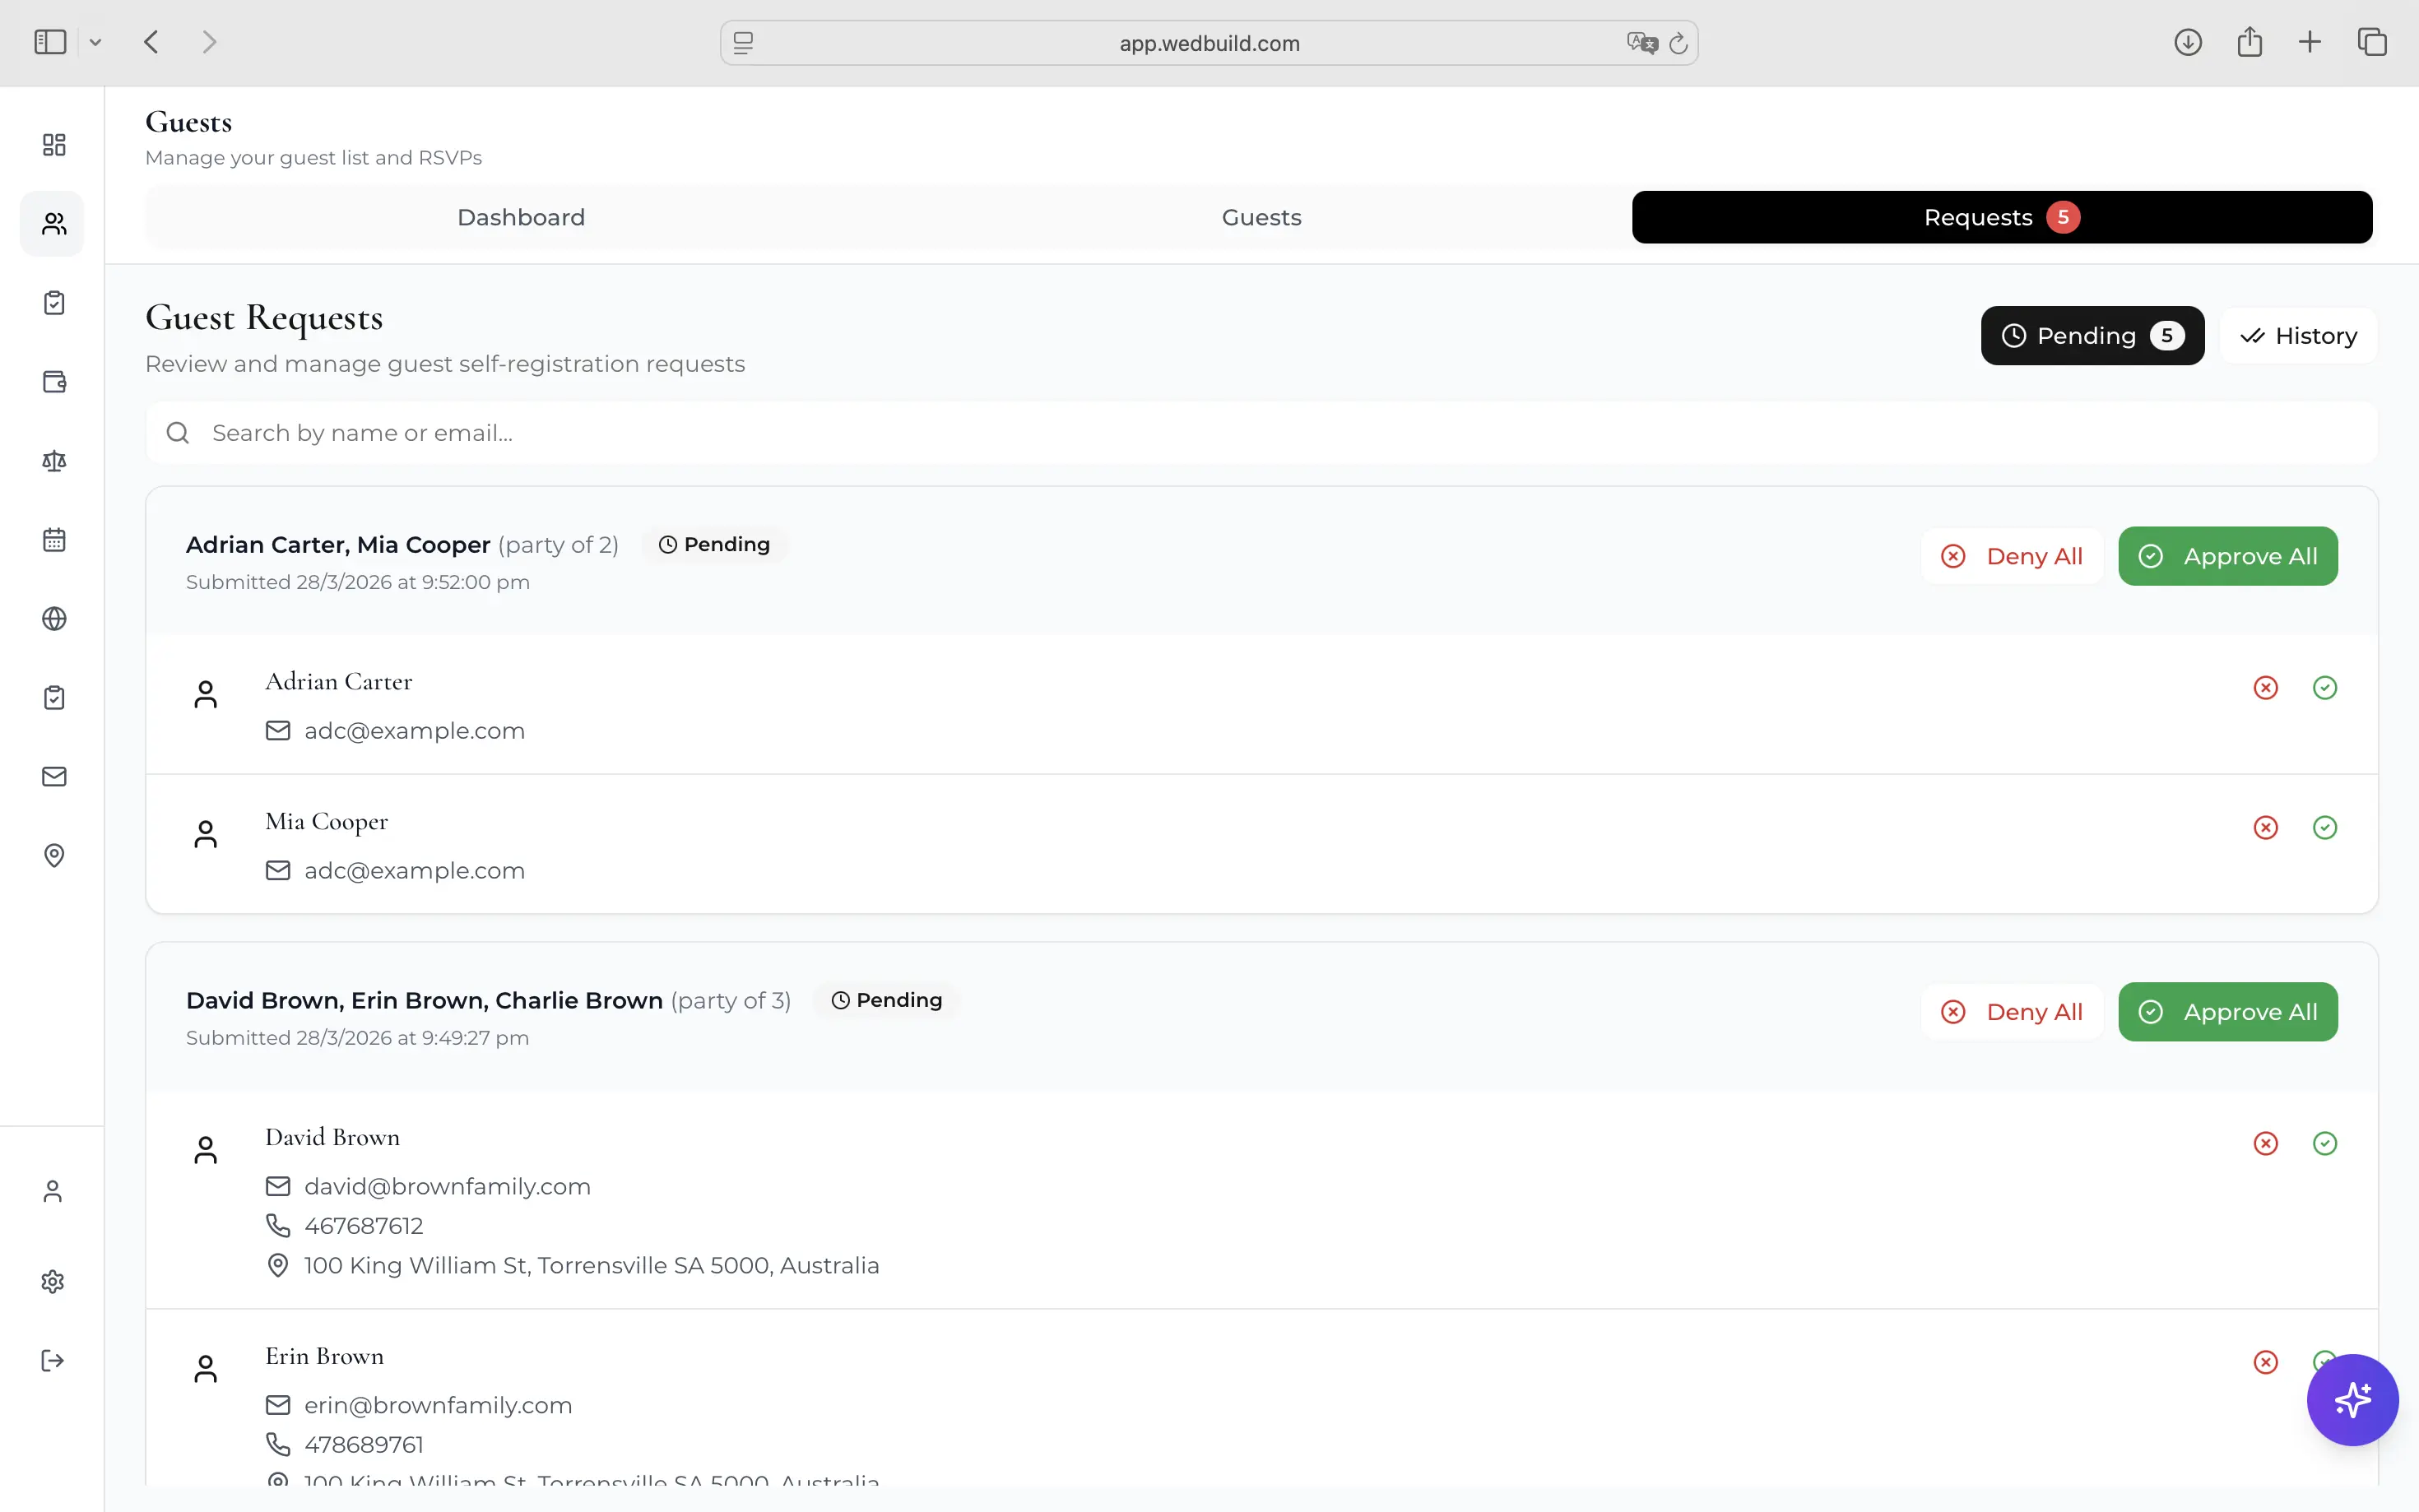This screenshot has width=2419, height=1512.
Task: Open the first clipboard checklist sidebar icon
Action: point(54,303)
